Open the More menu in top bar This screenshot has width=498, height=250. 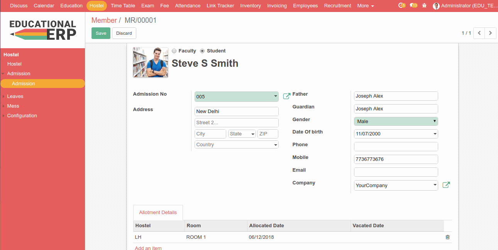coord(365,6)
